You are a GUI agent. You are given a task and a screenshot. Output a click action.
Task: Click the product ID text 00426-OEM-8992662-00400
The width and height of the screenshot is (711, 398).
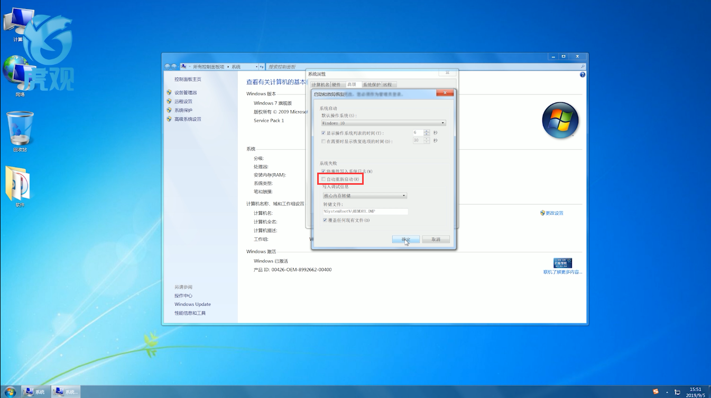tap(301, 270)
